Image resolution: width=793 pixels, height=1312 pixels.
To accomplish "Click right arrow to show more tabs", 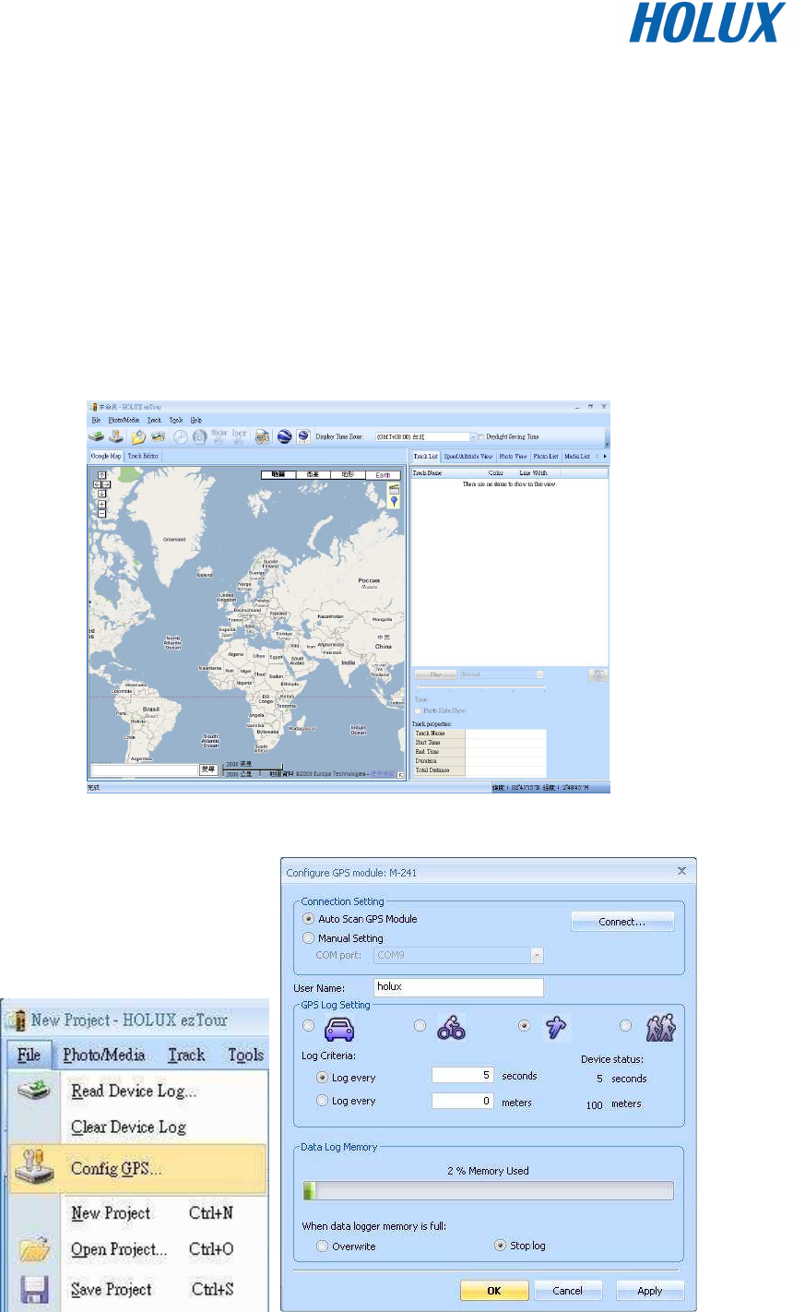I will pos(605,456).
